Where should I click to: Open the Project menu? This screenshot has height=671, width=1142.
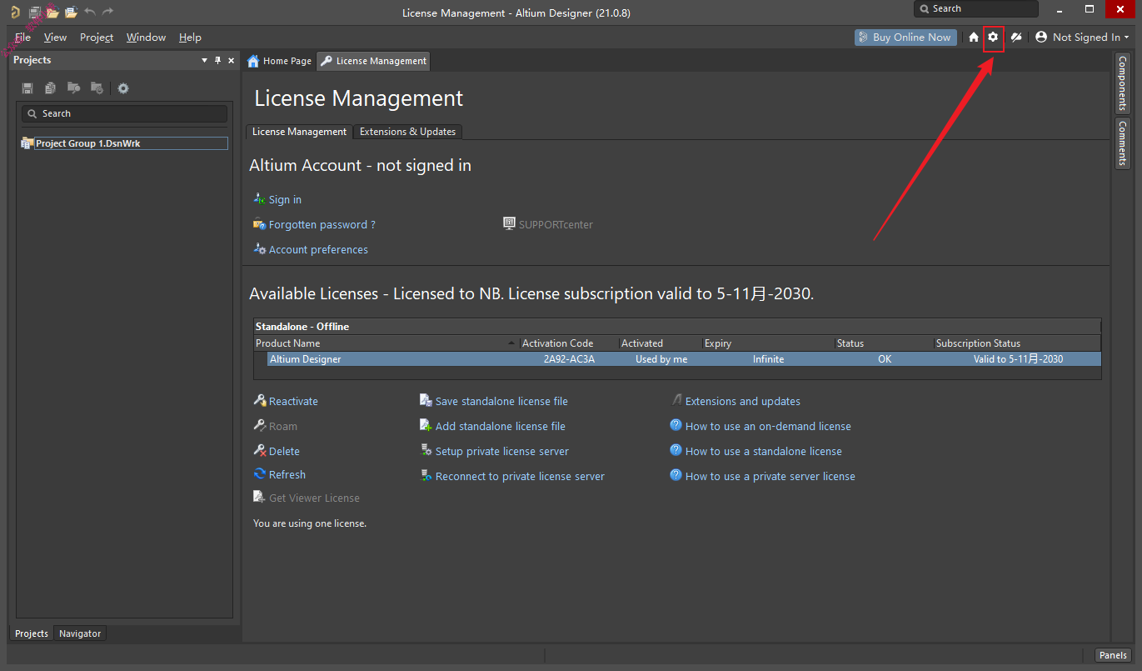tap(97, 37)
